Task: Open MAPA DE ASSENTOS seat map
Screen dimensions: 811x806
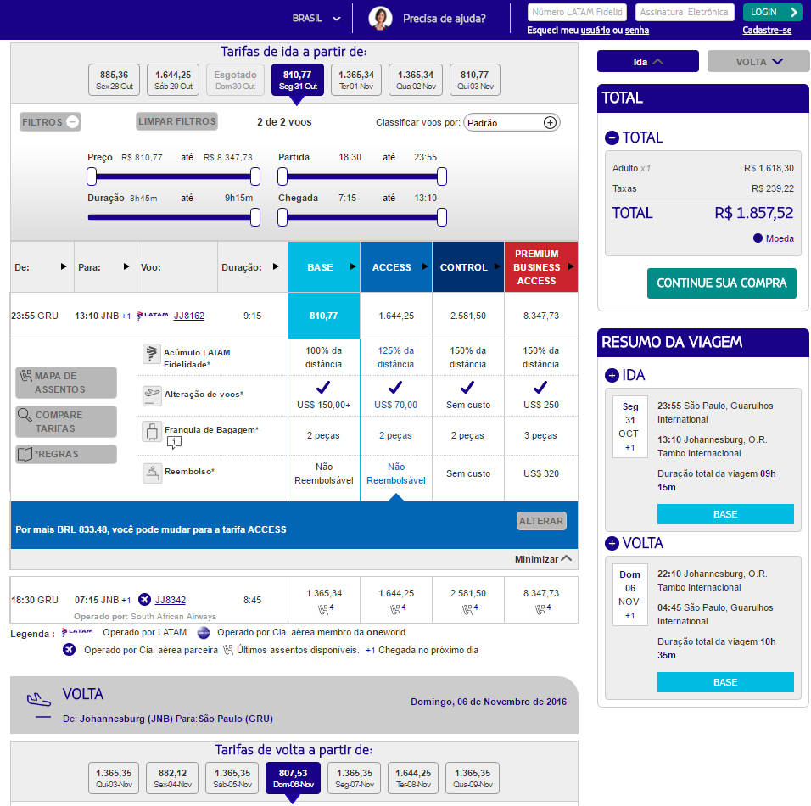Action: pos(65,383)
